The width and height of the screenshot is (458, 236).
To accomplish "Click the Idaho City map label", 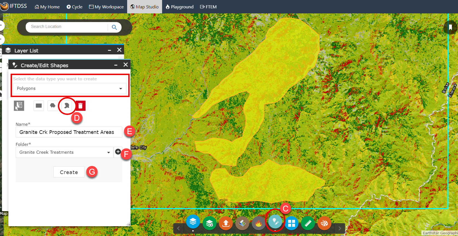I will point(138,147).
